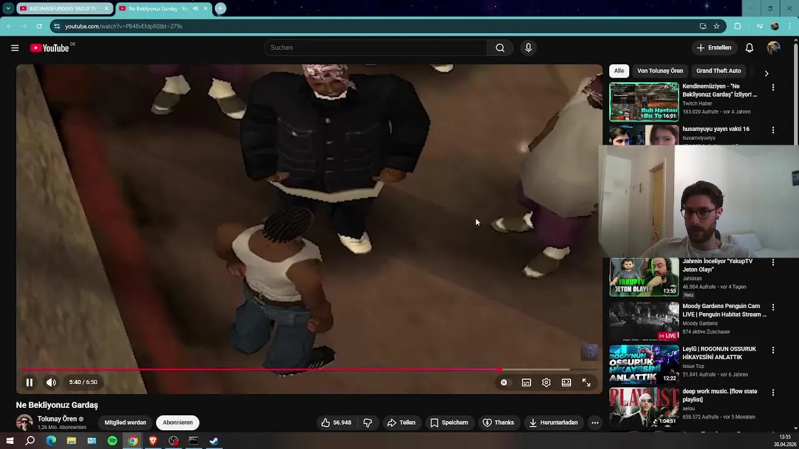Screen dimensions: 799x449
Task: Open the Chrome profile avatar
Action: (x=775, y=26)
